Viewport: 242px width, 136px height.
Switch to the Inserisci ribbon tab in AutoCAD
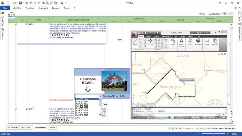click(148, 36)
